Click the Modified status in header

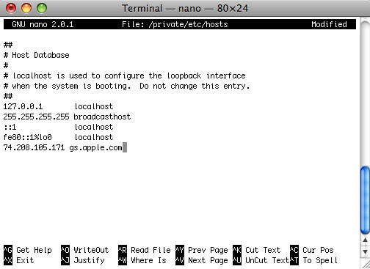pyautogui.click(x=329, y=24)
